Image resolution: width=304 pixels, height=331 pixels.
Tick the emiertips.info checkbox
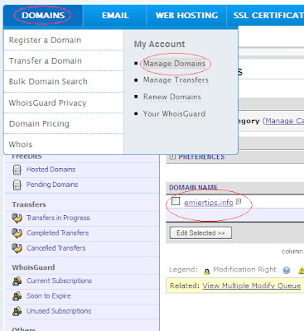point(176,201)
